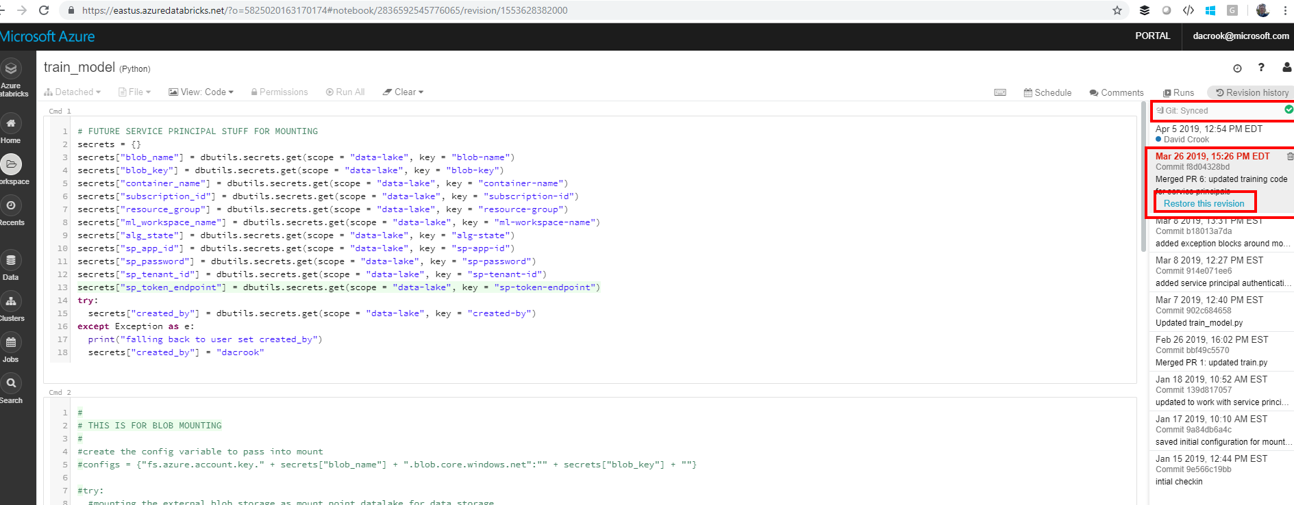Open notebook Permissions
Image resolution: width=1294 pixels, height=505 pixels.
point(279,92)
